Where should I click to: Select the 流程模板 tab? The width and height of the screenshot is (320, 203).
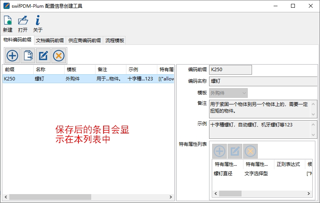click(114, 41)
